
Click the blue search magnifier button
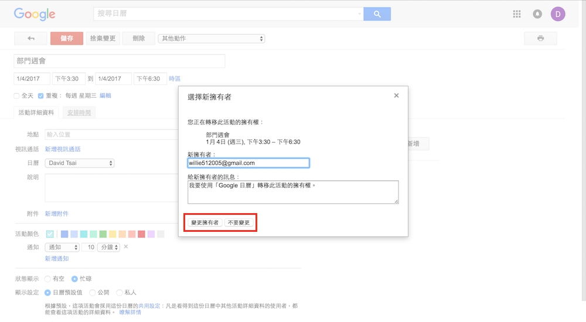click(x=377, y=14)
